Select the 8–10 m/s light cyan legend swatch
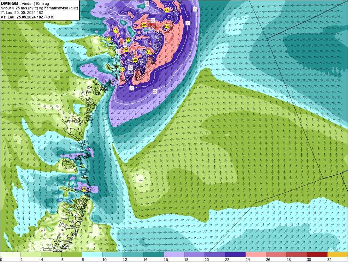This screenshot has height=262, width=348. (92, 254)
